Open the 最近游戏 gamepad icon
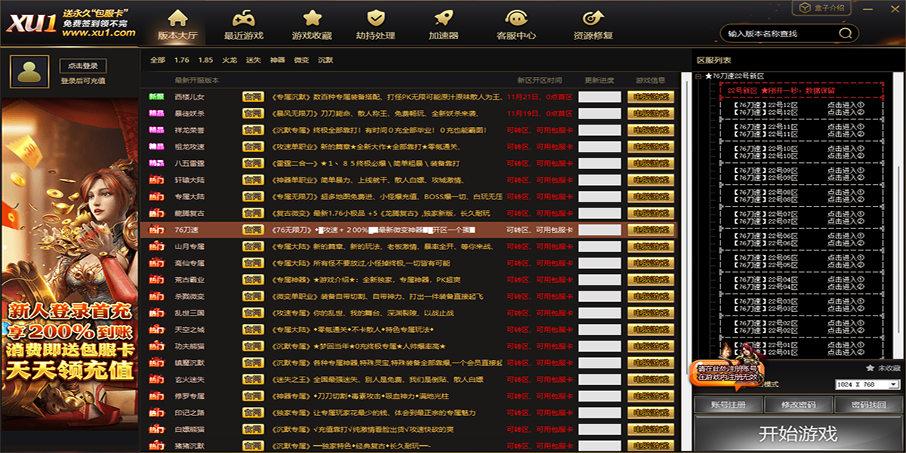Image resolution: width=906 pixels, height=453 pixels. click(243, 19)
